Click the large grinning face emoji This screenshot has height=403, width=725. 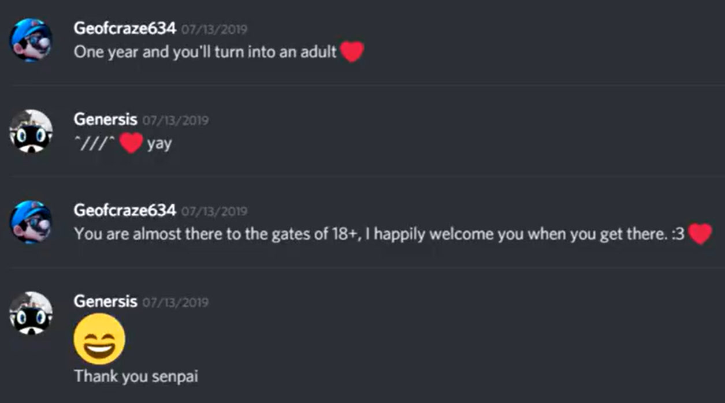99,339
